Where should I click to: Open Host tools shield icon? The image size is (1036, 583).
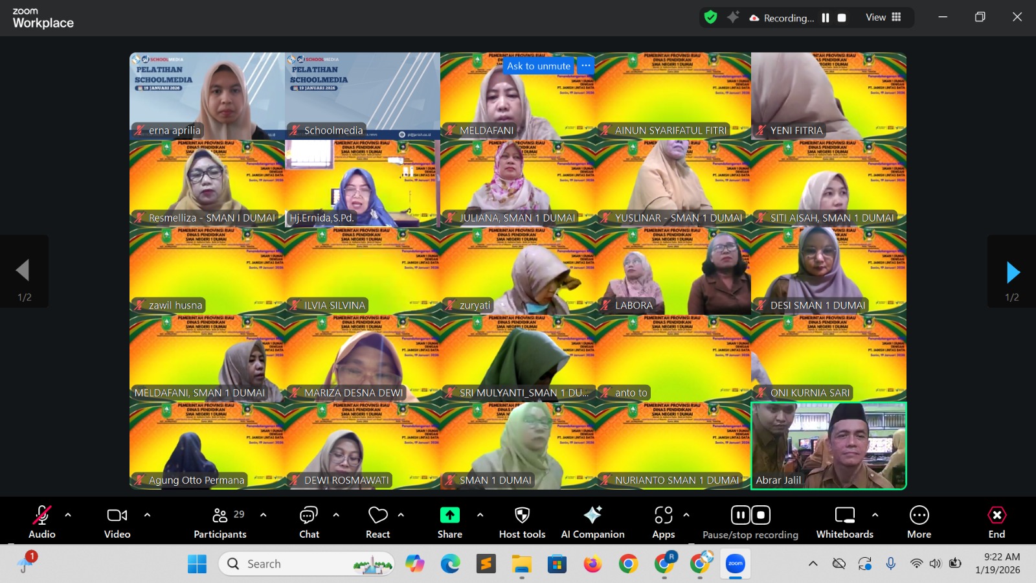click(522, 516)
